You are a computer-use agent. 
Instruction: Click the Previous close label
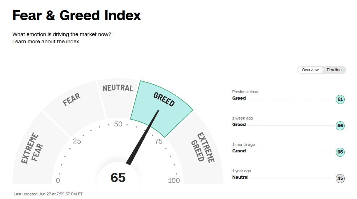click(x=245, y=92)
